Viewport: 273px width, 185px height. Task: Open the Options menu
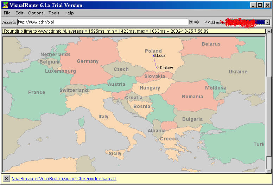pos(36,13)
